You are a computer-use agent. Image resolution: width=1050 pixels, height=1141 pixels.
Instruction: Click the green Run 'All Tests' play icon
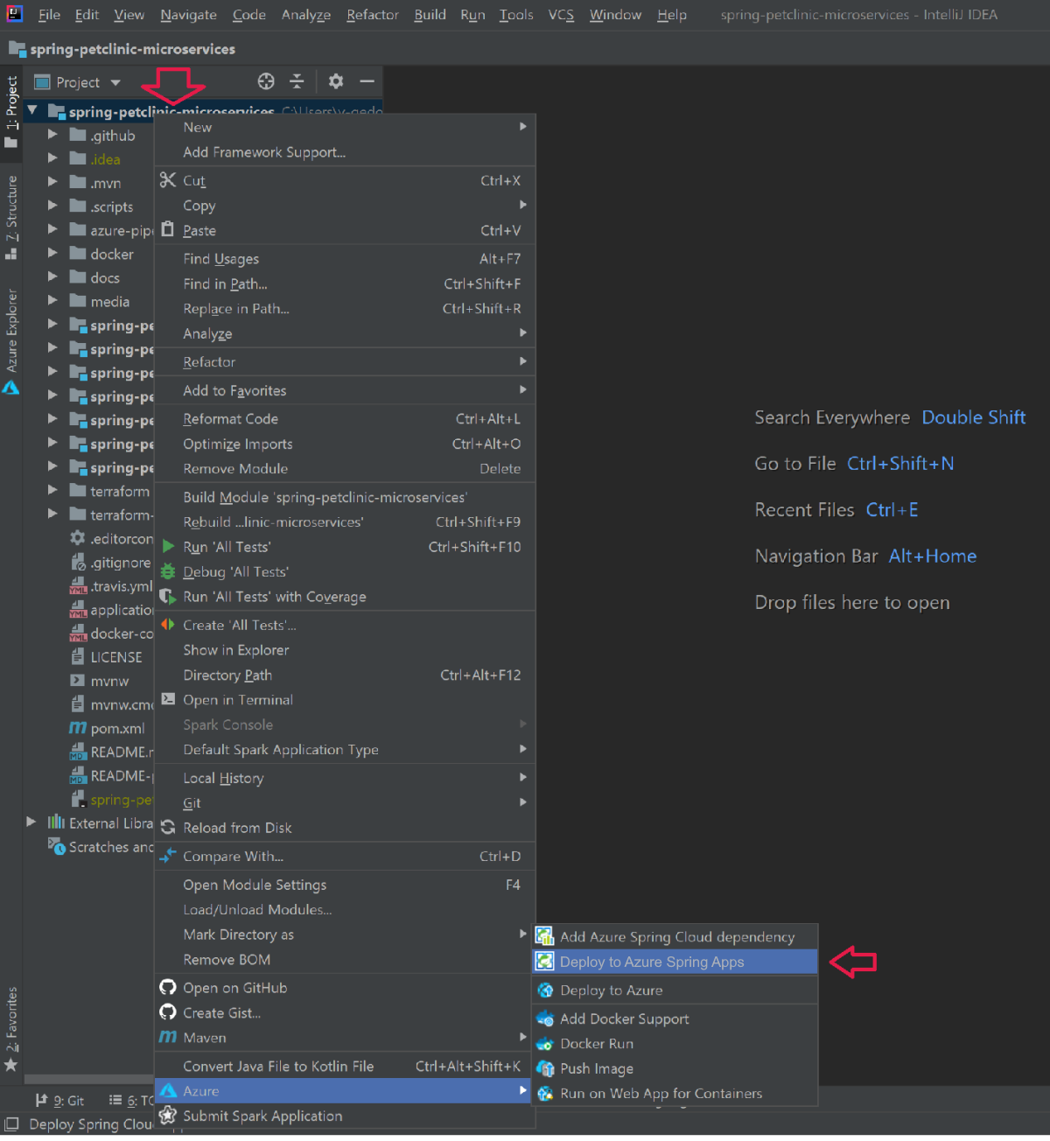168,547
